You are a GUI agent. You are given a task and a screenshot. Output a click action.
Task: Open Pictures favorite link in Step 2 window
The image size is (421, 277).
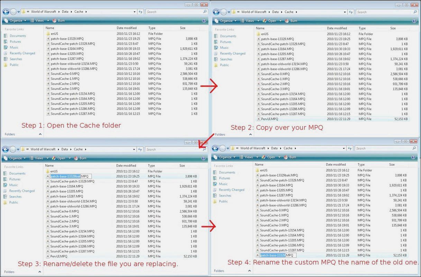[x=226, y=42]
